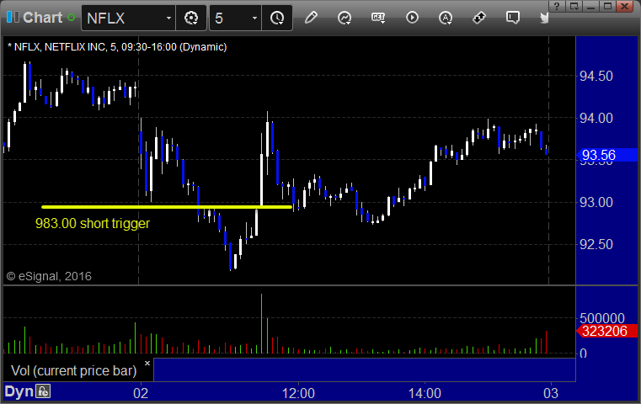Expand the NFLX symbol dropdown arrow

(168, 19)
